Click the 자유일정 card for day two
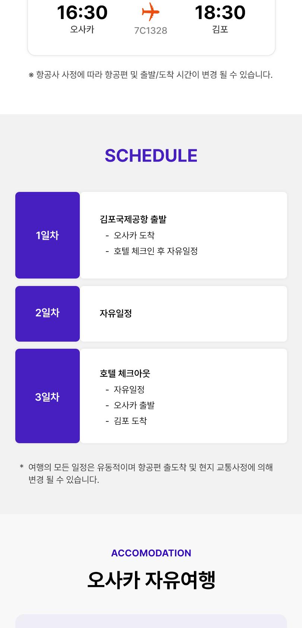The width and height of the screenshot is (302, 628). pos(184,314)
